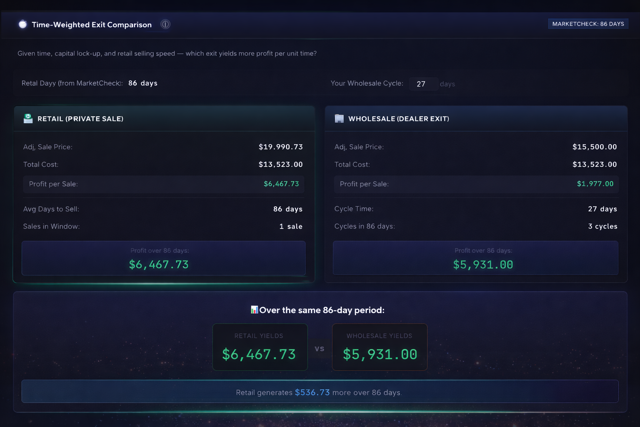The image size is (640, 427).
Task: Select the RETAIL (PRIVATE SALE) card header
Action: coord(80,119)
